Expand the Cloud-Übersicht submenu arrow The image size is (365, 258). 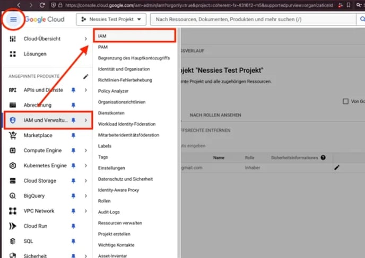86,39
